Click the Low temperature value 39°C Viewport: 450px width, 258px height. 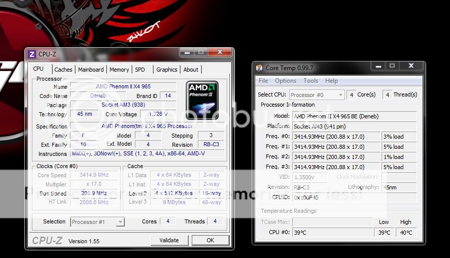pos(384,233)
